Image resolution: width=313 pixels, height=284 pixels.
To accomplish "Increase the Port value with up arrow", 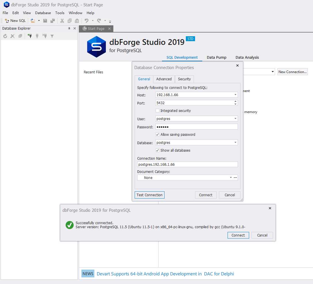I will [x=236, y=102].
